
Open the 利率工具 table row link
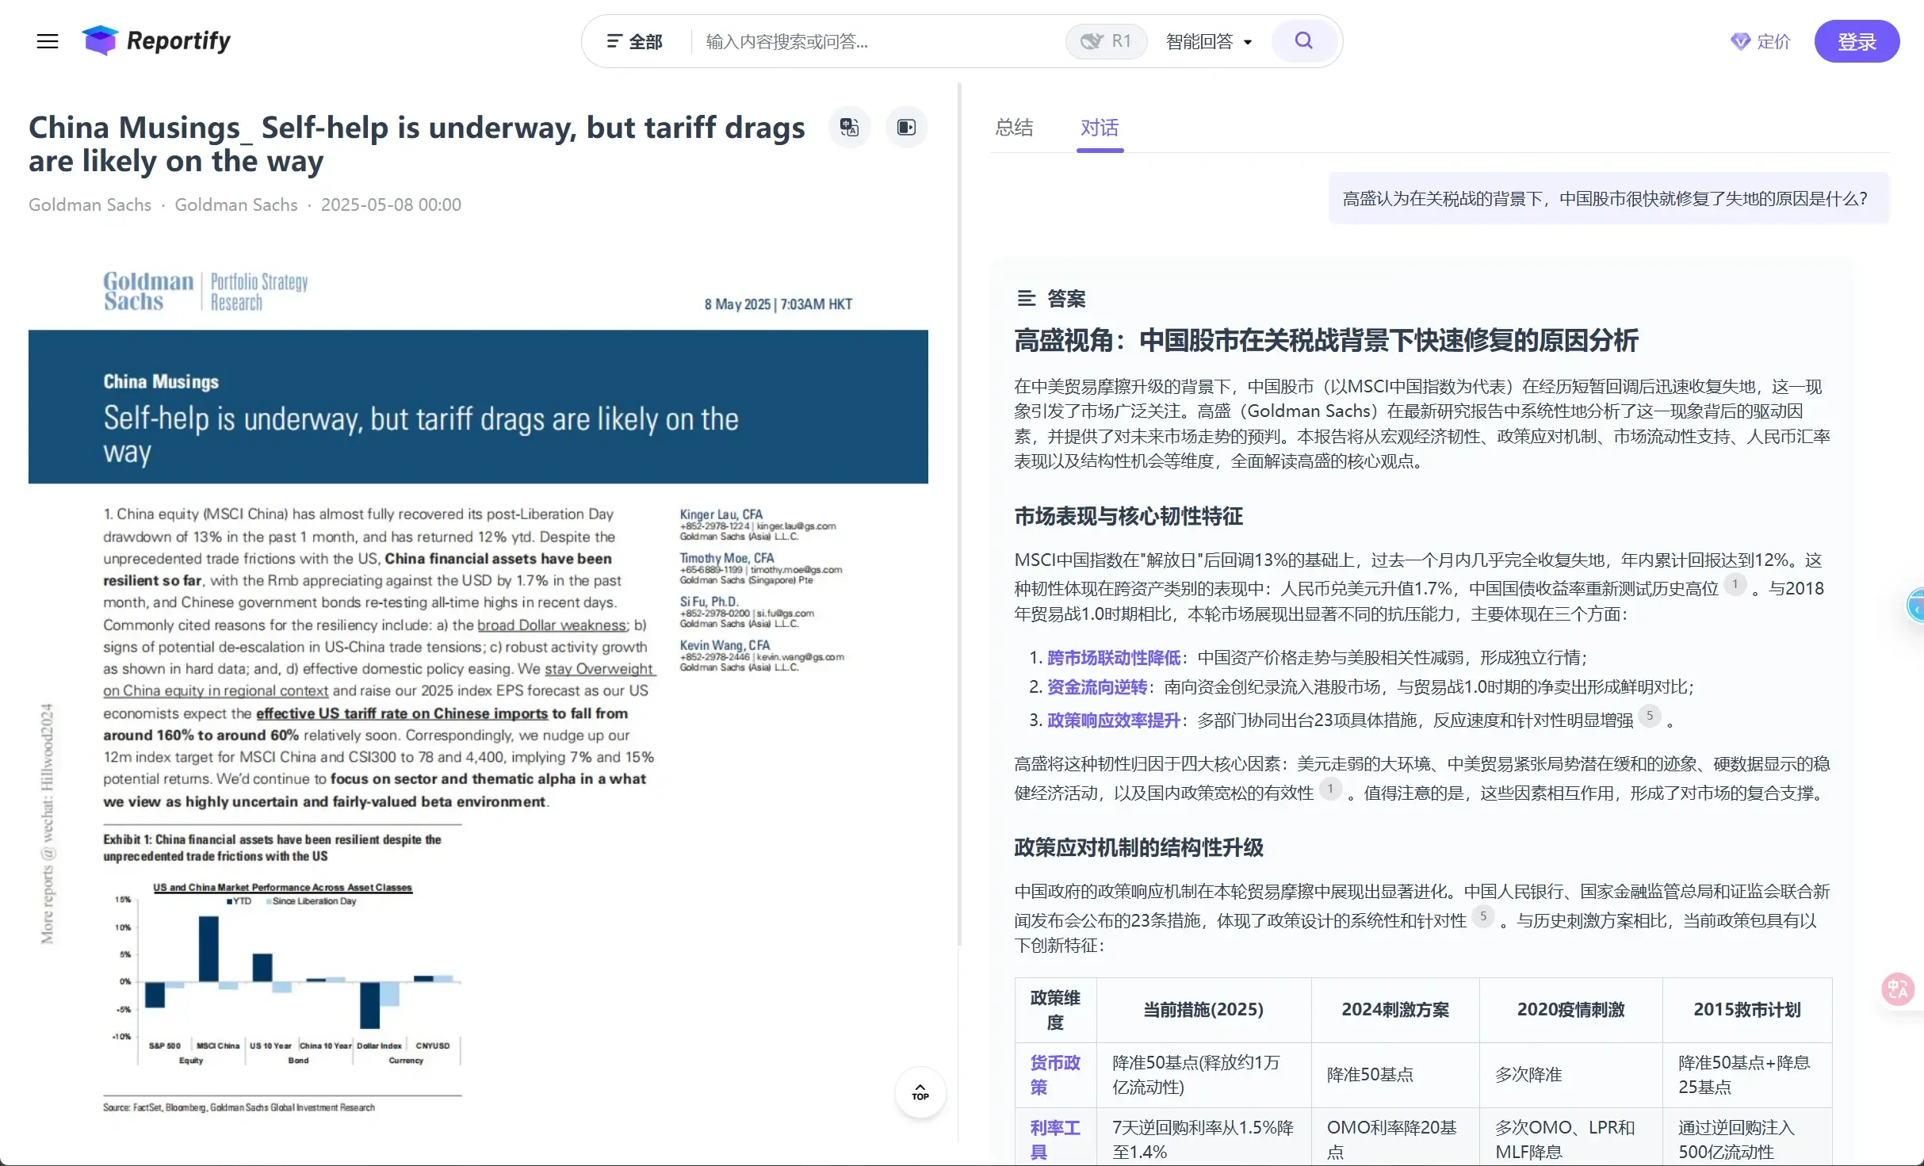pos(1054,1138)
